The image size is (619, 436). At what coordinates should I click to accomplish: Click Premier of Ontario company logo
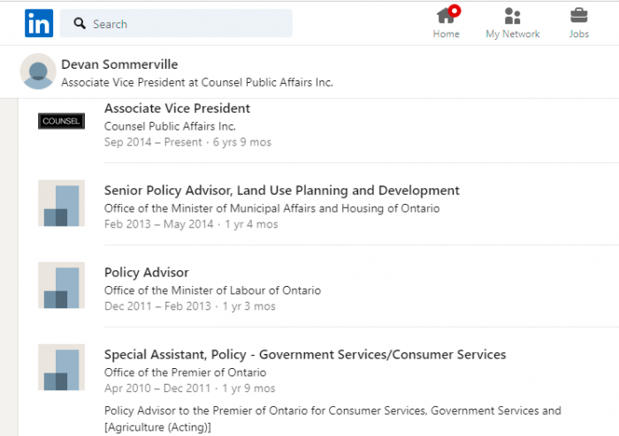tap(61, 367)
